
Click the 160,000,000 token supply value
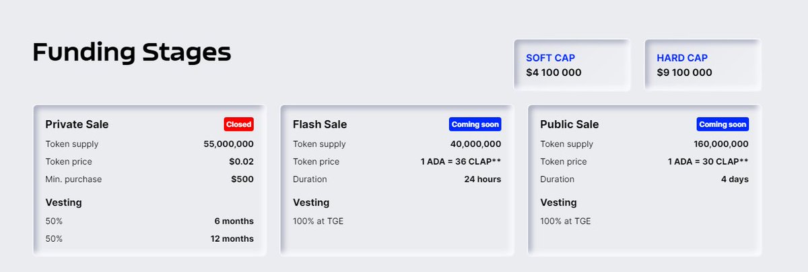(720, 144)
